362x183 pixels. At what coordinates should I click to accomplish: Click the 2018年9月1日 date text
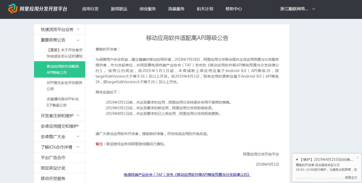(267, 164)
